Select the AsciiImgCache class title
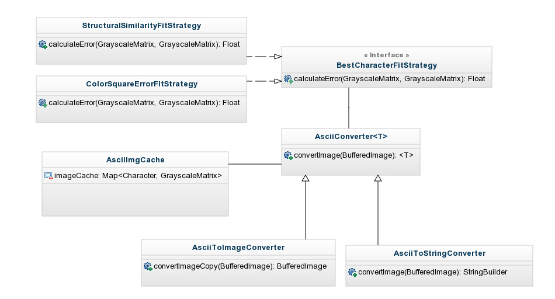Screen dimensions: 555x299 135,160
